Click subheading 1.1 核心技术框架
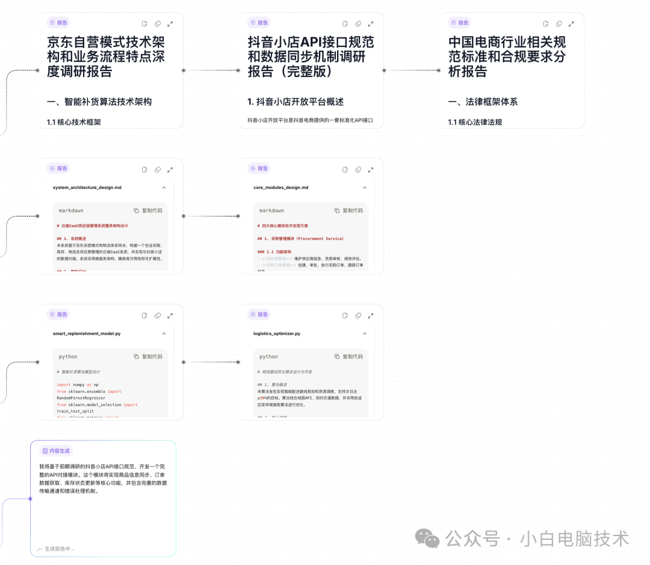 74,122
